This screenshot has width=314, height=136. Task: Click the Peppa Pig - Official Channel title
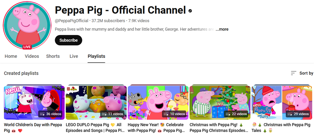120,10
